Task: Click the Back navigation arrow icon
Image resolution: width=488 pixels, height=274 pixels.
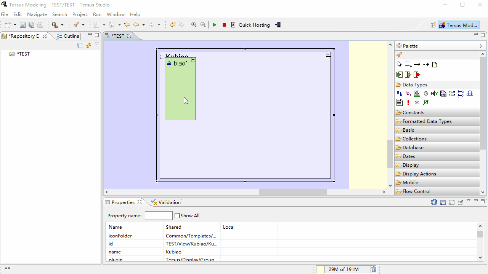Action: tap(136, 25)
